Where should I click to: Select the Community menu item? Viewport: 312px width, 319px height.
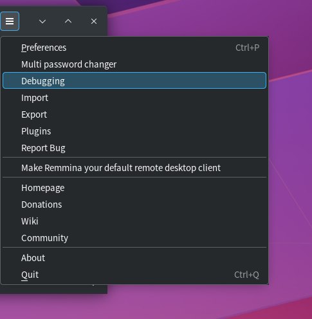click(x=134, y=238)
